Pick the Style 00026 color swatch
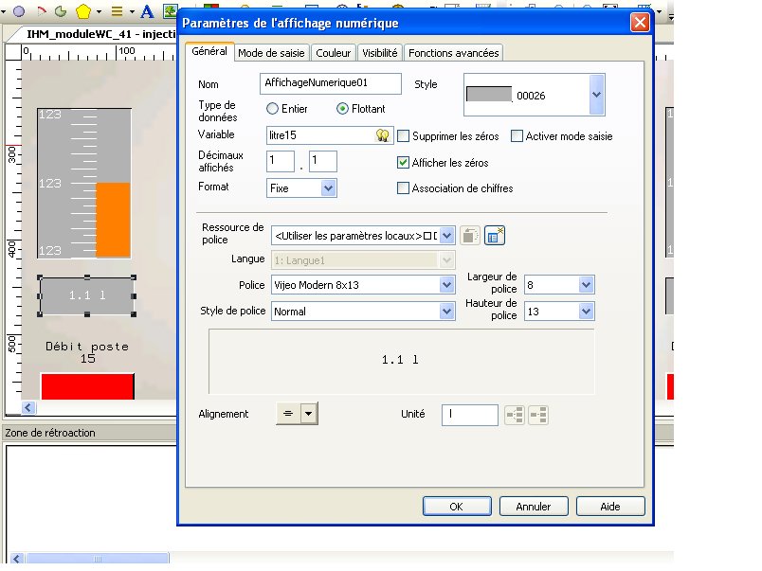 point(489,95)
